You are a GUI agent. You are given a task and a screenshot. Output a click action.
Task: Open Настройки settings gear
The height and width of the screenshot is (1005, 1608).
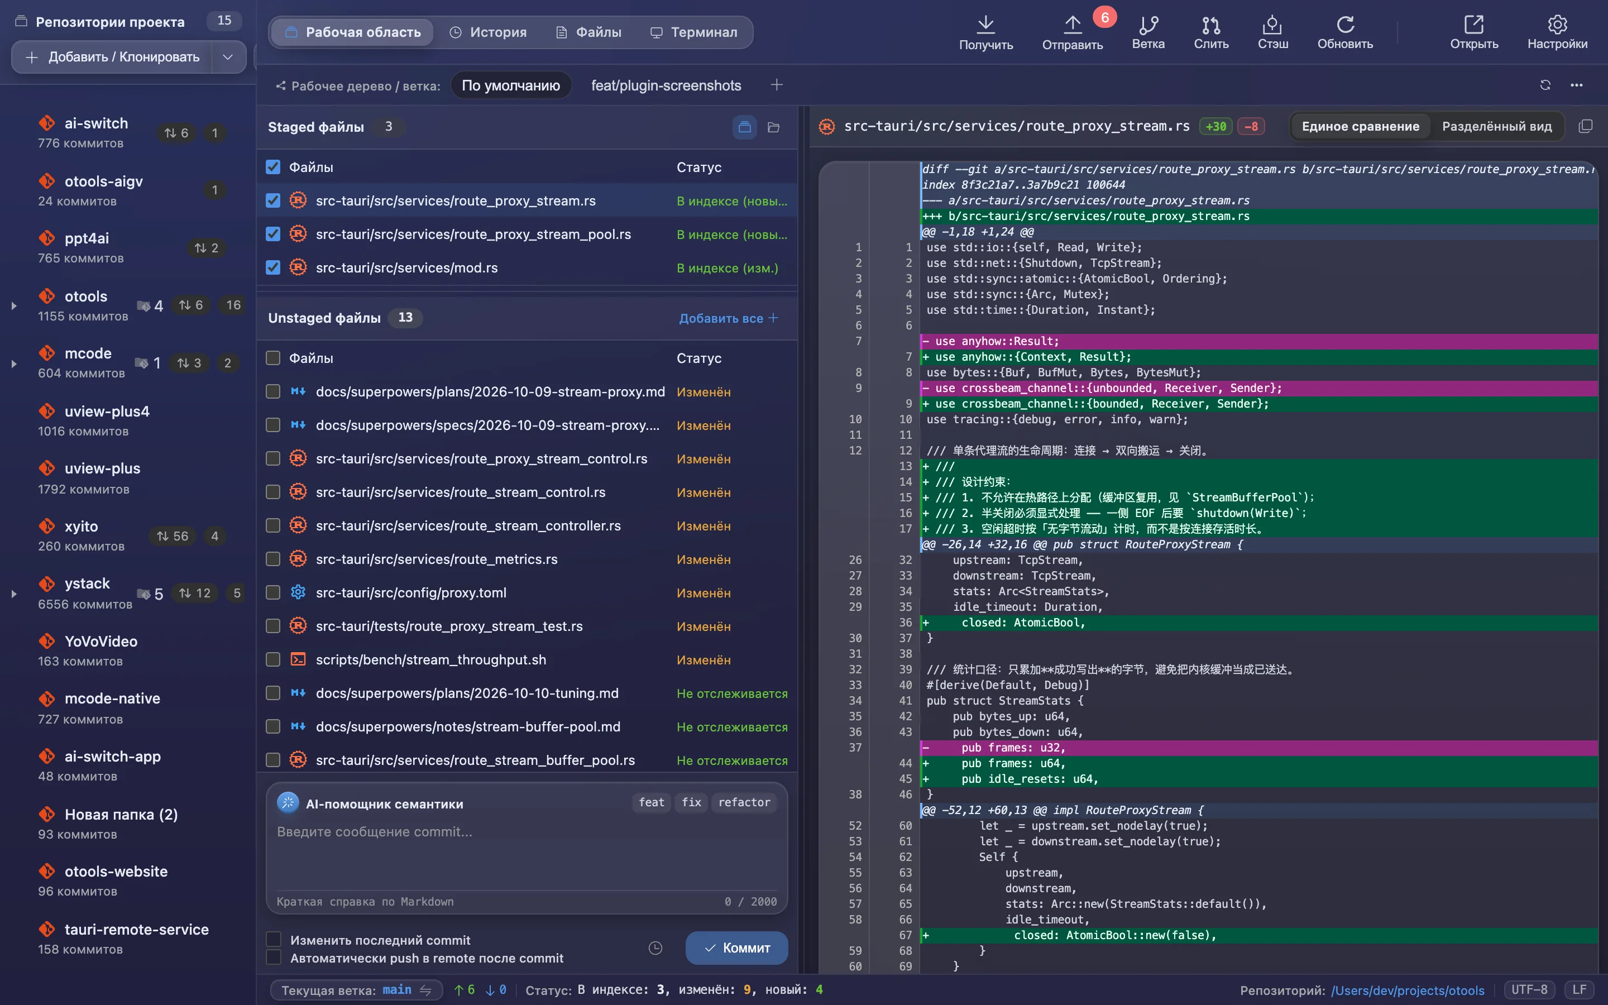coord(1557,25)
